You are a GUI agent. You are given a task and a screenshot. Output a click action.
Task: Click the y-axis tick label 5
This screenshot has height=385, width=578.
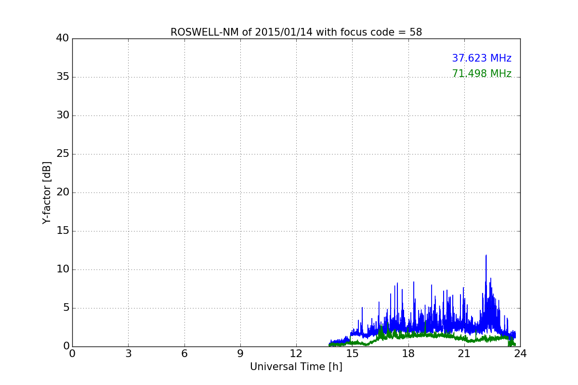click(x=66, y=308)
